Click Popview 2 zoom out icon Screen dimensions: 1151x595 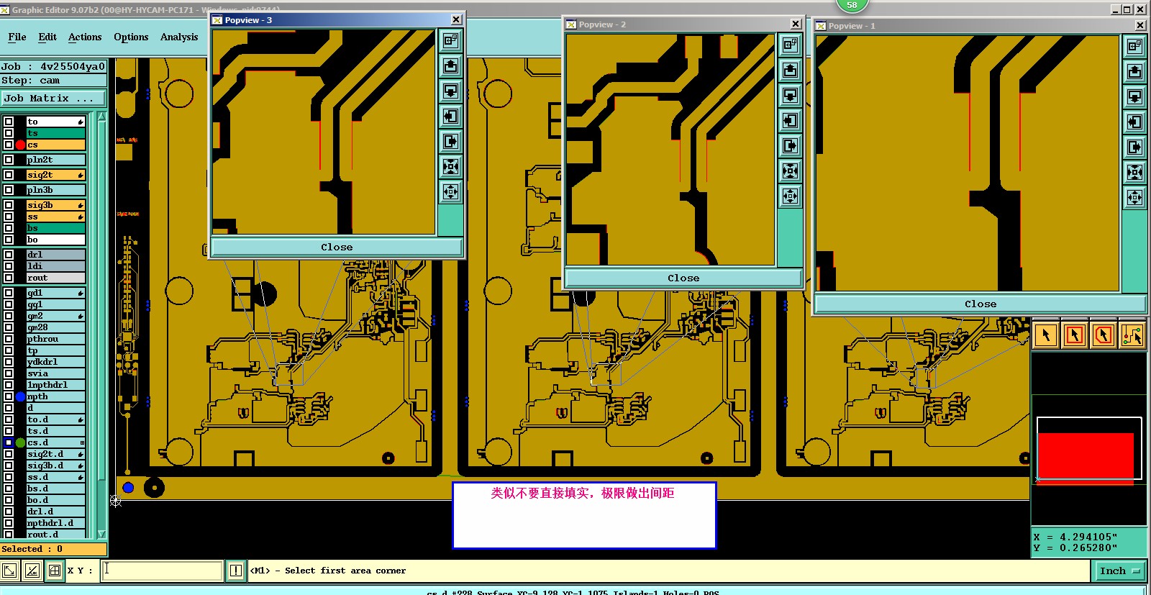pyautogui.click(x=790, y=196)
